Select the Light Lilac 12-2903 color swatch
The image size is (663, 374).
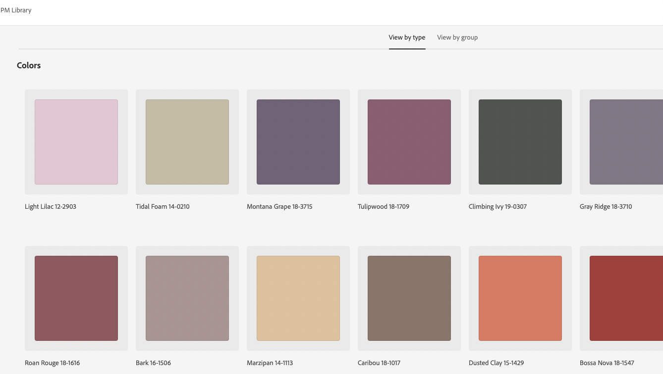pyautogui.click(x=76, y=141)
